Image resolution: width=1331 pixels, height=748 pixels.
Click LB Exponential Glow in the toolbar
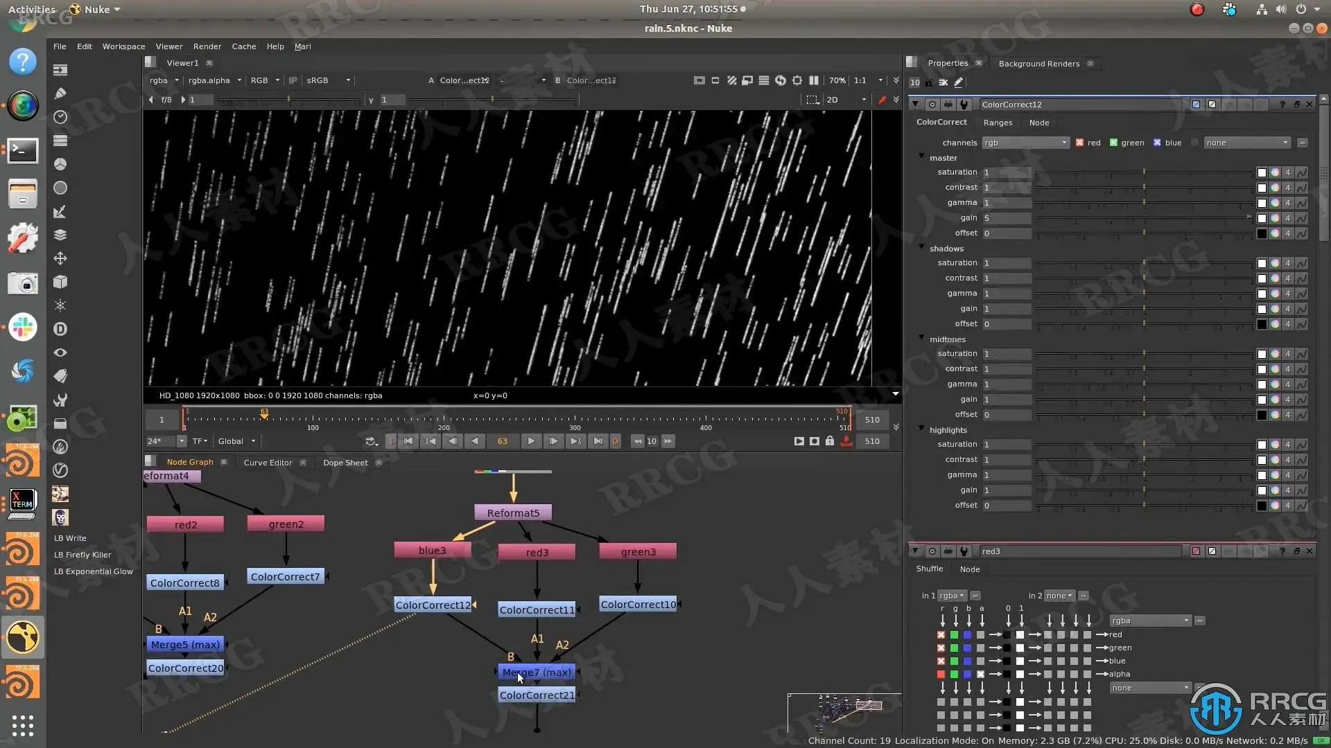click(x=94, y=571)
